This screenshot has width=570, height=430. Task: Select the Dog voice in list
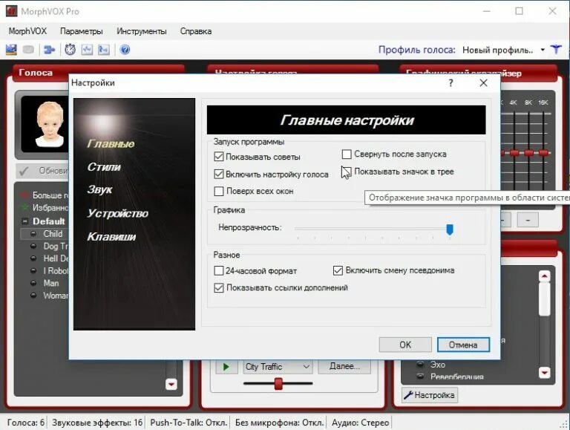click(56, 246)
